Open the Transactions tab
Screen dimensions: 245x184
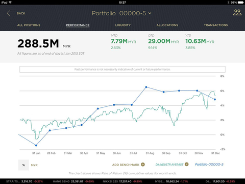coord(216,25)
